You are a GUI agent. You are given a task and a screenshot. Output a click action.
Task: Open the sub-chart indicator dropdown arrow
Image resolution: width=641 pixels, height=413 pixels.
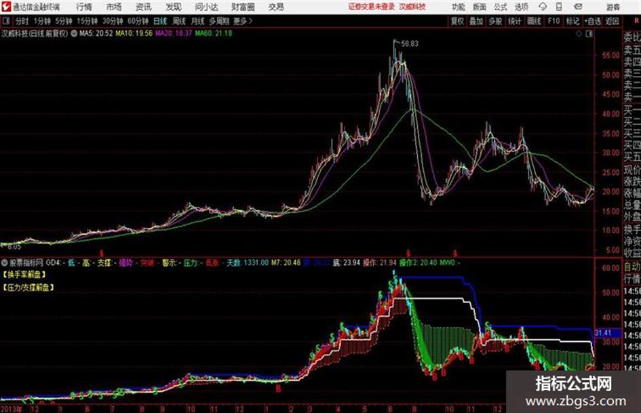pos(5,262)
